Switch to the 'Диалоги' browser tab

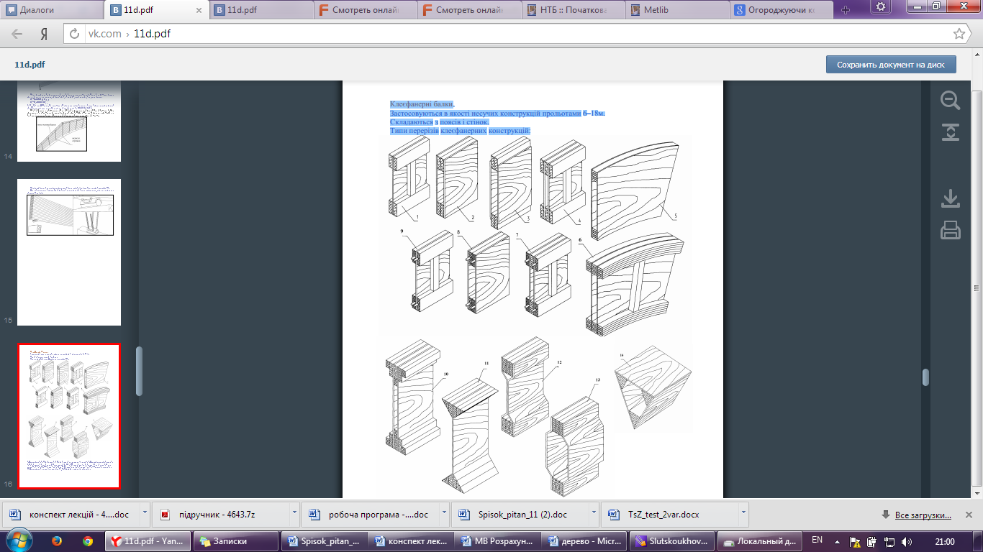(51, 10)
